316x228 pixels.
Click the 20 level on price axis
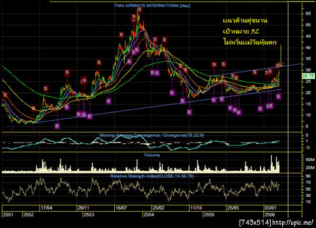(x=308, y=92)
